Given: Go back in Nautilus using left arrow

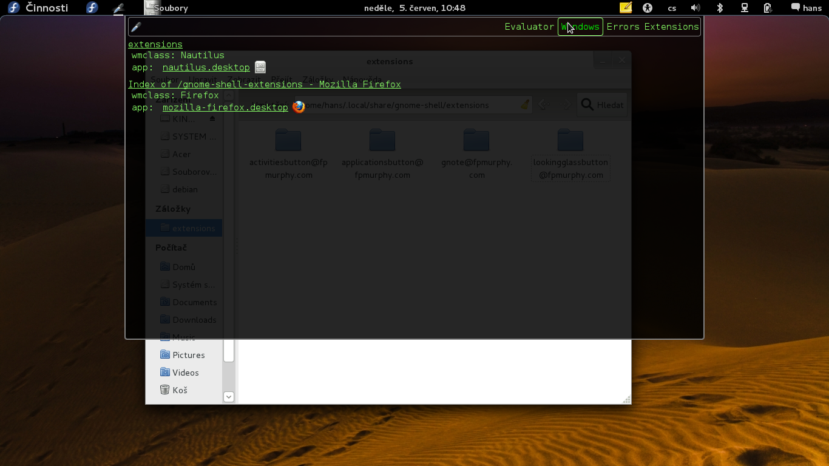Looking at the screenshot, I should [544, 105].
